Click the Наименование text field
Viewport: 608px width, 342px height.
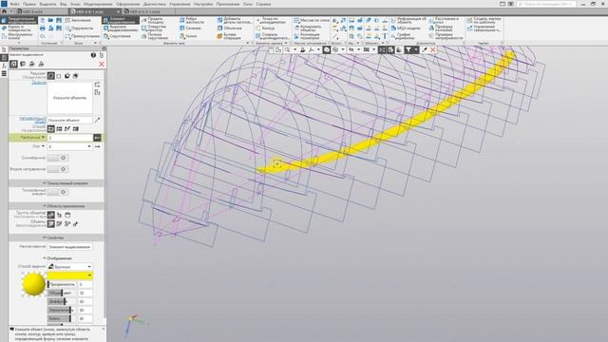[69, 247]
